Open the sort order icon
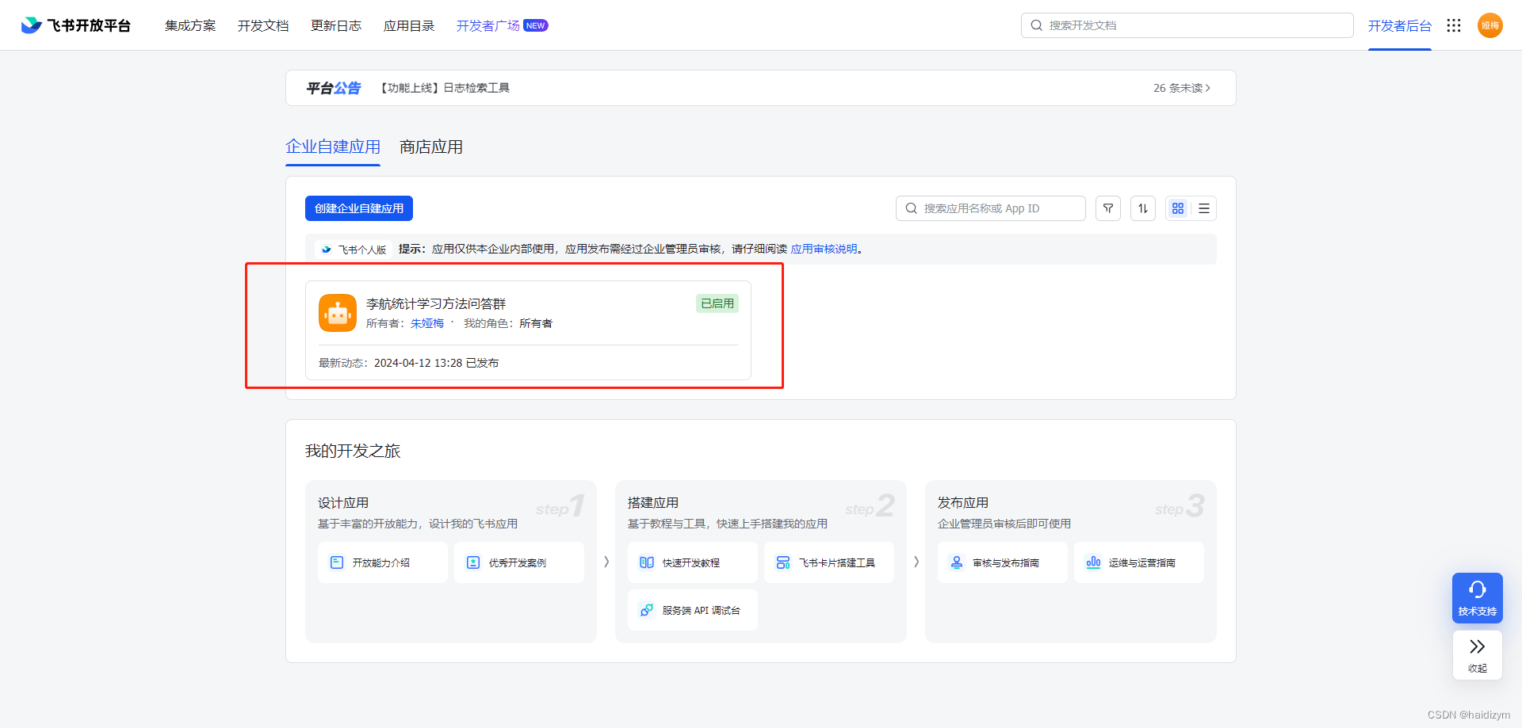The image size is (1522, 728). pos(1143,208)
